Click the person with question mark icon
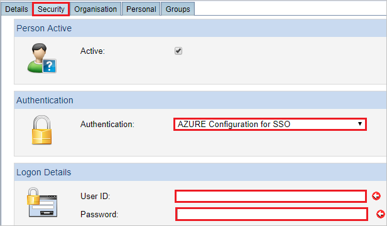Viewport: 387px width, 226px height. 41,58
